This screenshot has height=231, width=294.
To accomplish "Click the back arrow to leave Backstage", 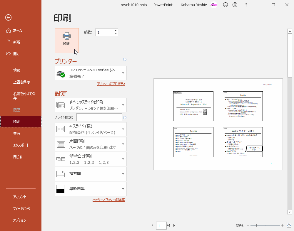I will click(8, 18).
